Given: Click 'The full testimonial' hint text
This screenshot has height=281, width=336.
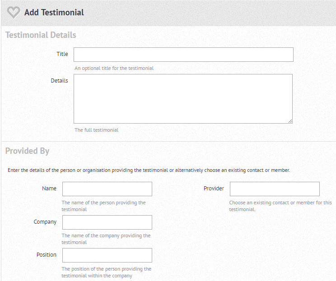Looking at the screenshot, I should tap(96, 130).
